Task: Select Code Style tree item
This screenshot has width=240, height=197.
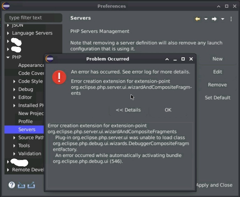Action: 30,81
